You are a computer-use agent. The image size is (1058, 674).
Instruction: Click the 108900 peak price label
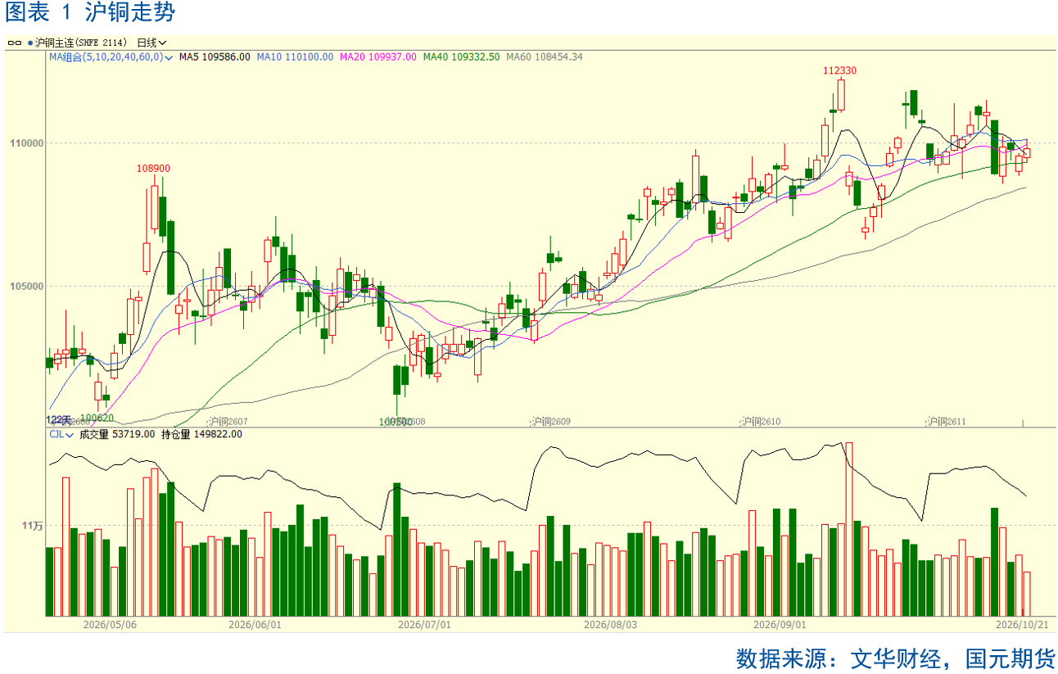point(153,169)
